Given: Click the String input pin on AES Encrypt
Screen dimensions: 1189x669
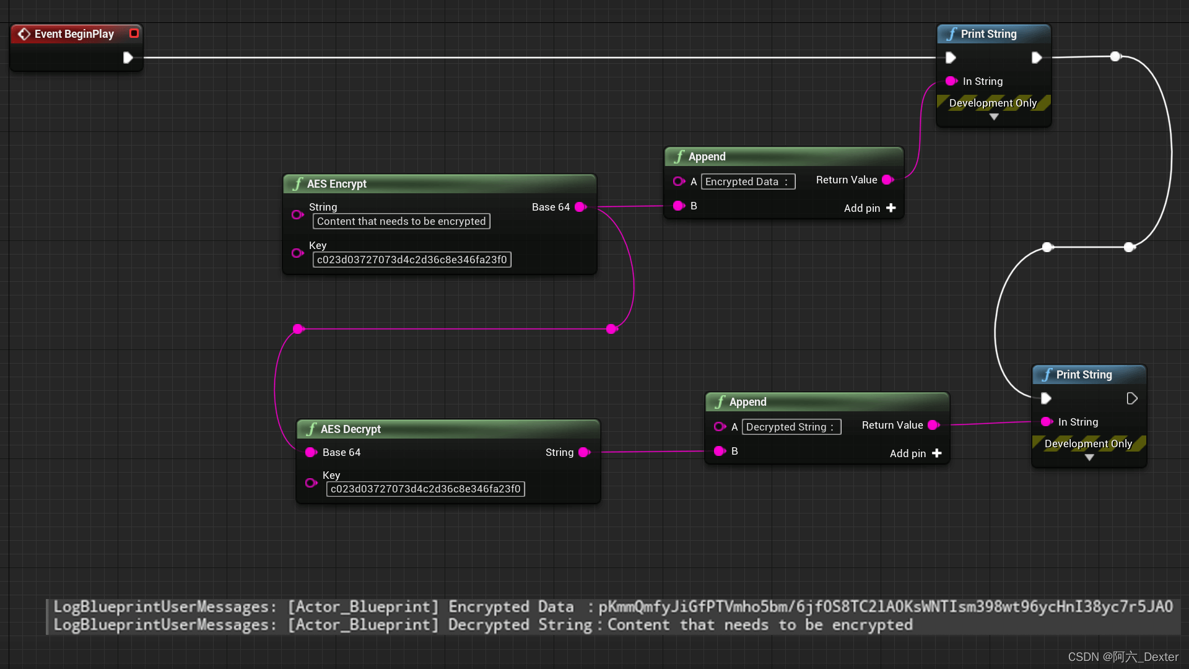Looking at the screenshot, I should 298,214.
